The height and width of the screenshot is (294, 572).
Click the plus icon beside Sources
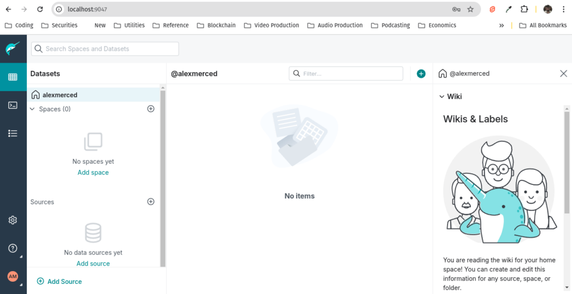click(151, 202)
